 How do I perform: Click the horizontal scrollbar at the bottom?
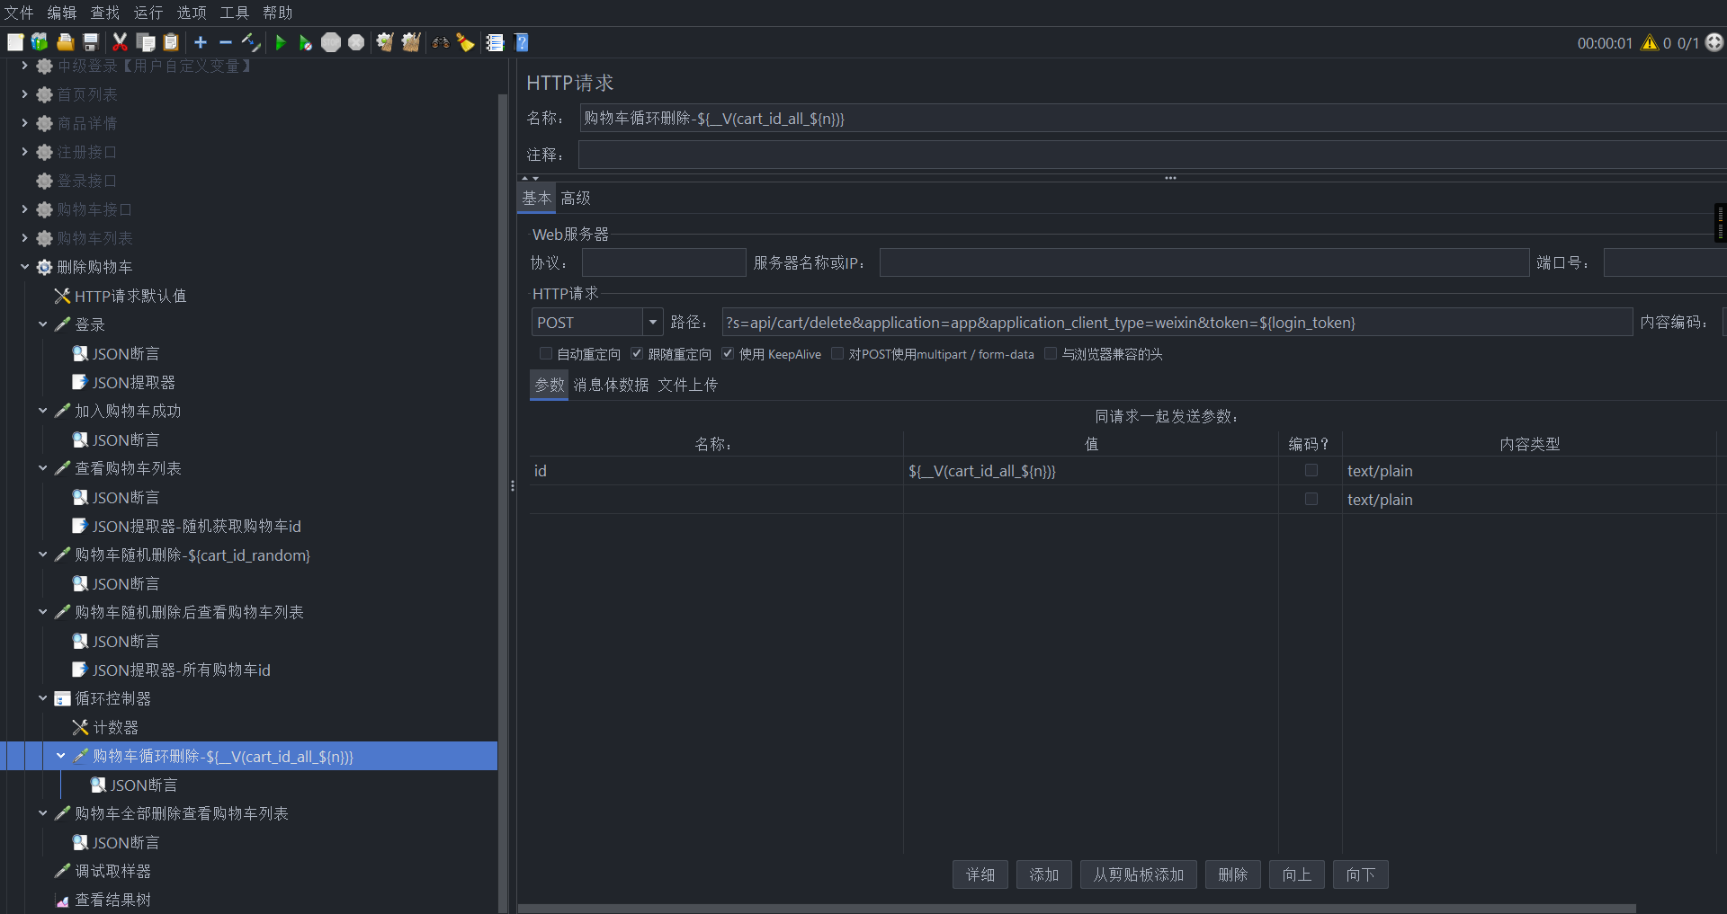click(1077, 909)
